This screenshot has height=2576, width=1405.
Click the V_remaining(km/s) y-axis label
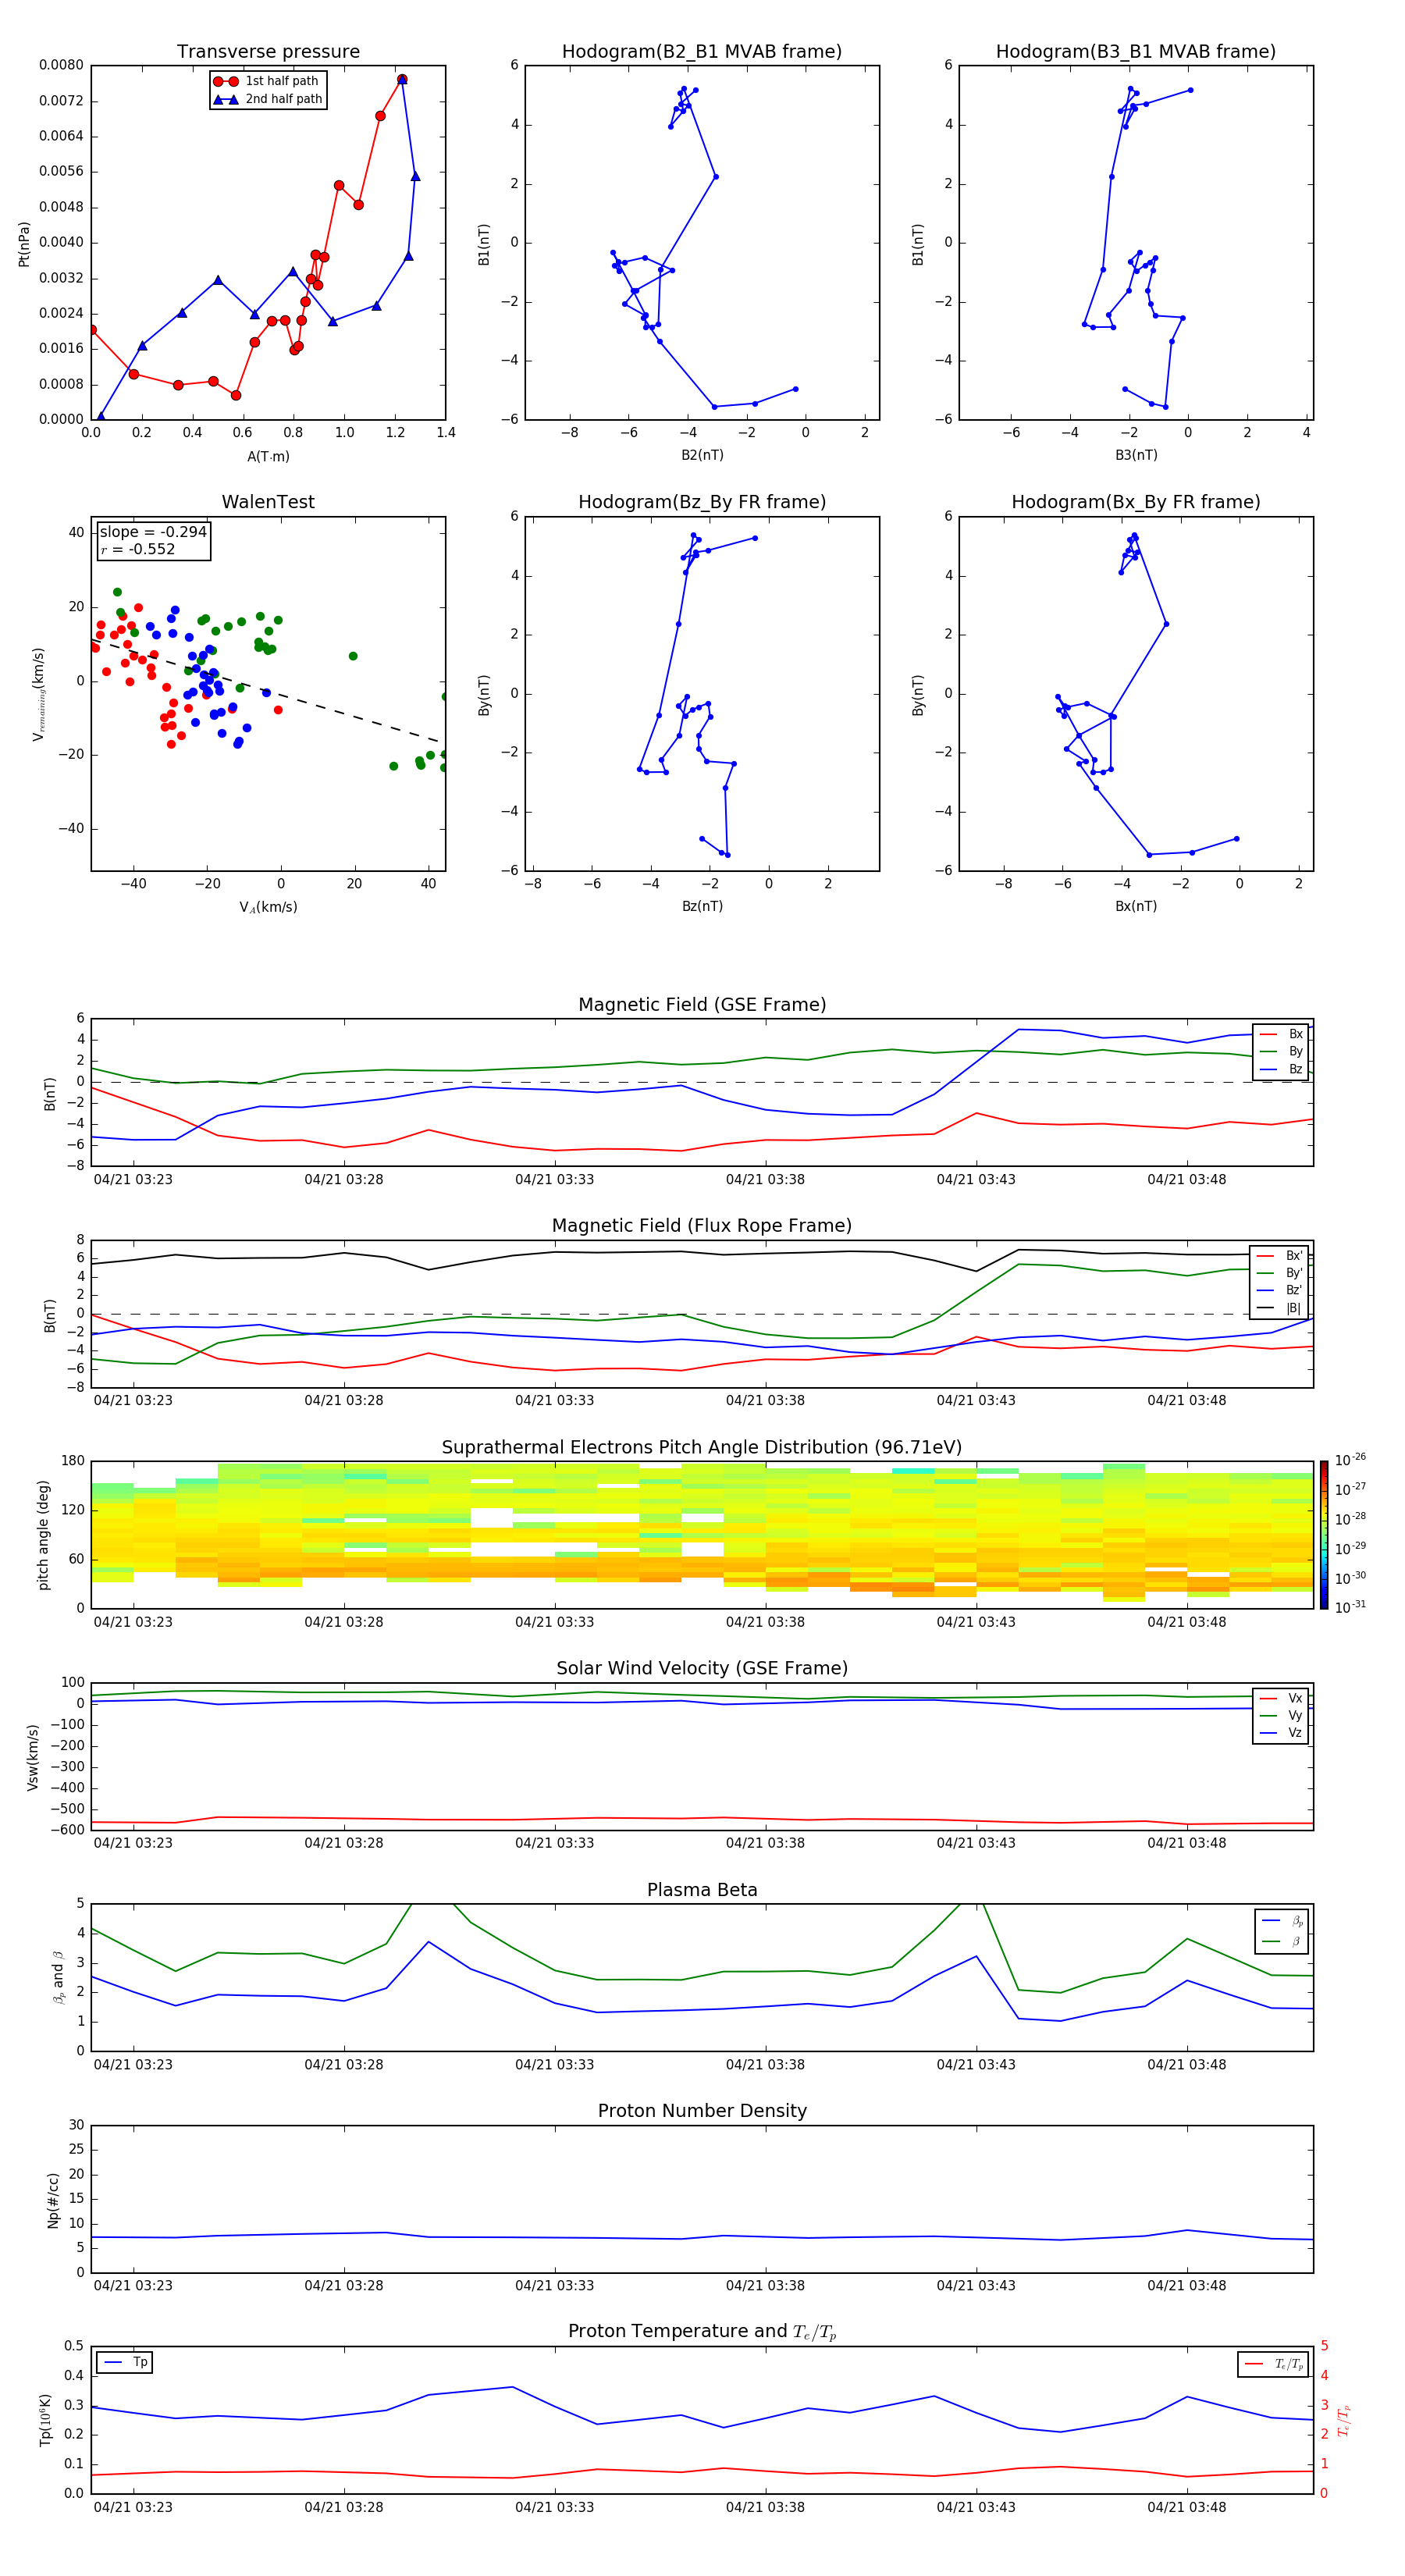pos(39,694)
